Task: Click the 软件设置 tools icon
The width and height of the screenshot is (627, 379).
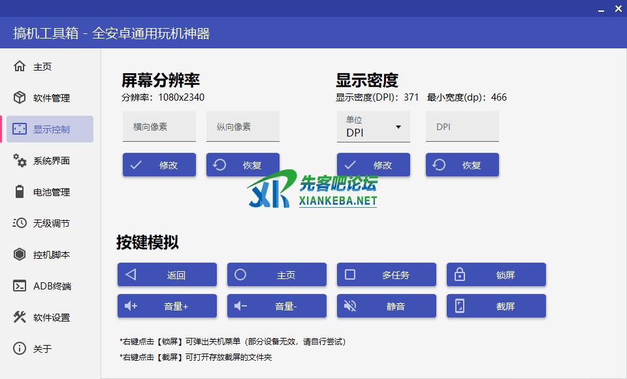Action: [x=20, y=318]
